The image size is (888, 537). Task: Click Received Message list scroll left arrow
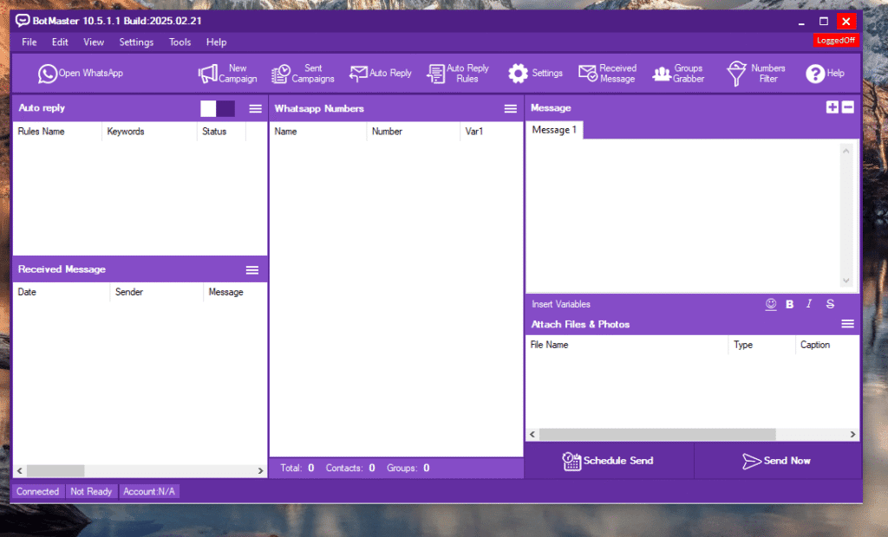[x=20, y=470]
